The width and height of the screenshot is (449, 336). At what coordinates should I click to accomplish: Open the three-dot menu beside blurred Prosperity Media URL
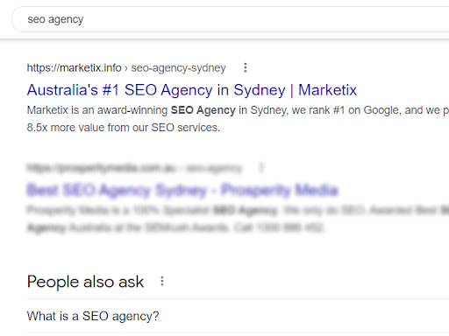pos(261,168)
